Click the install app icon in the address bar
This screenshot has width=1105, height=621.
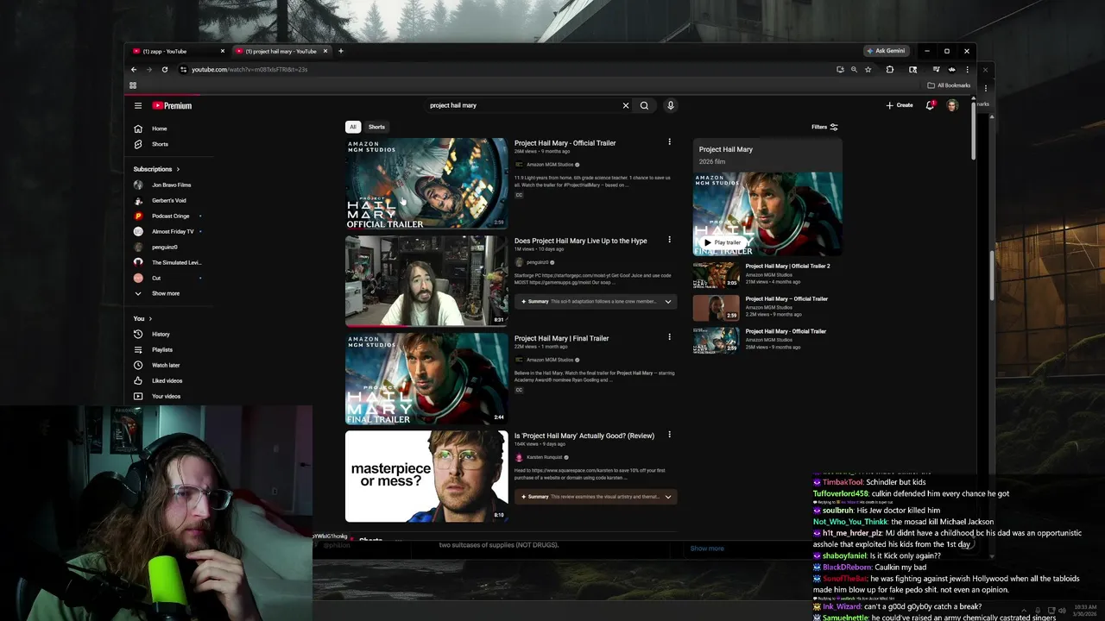[x=840, y=69]
